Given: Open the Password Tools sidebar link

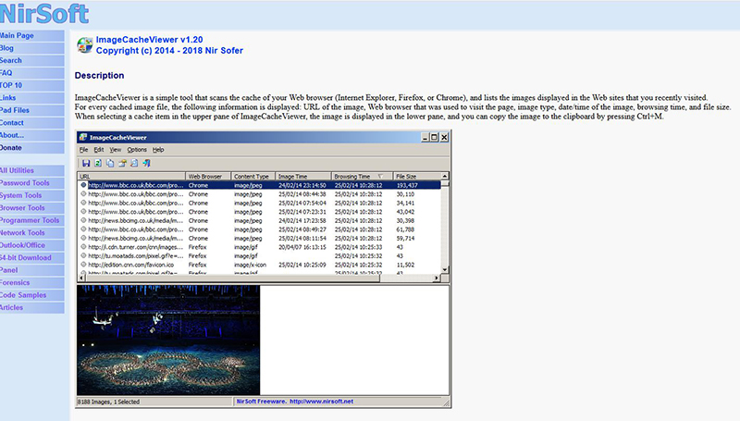Looking at the screenshot, I should pos(31,182).
